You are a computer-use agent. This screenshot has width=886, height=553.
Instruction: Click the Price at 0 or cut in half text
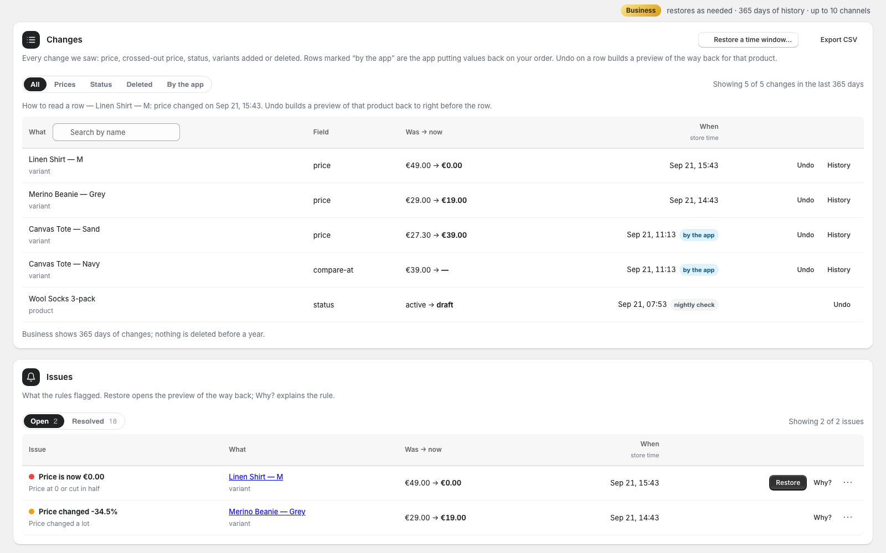pos(64,489)
